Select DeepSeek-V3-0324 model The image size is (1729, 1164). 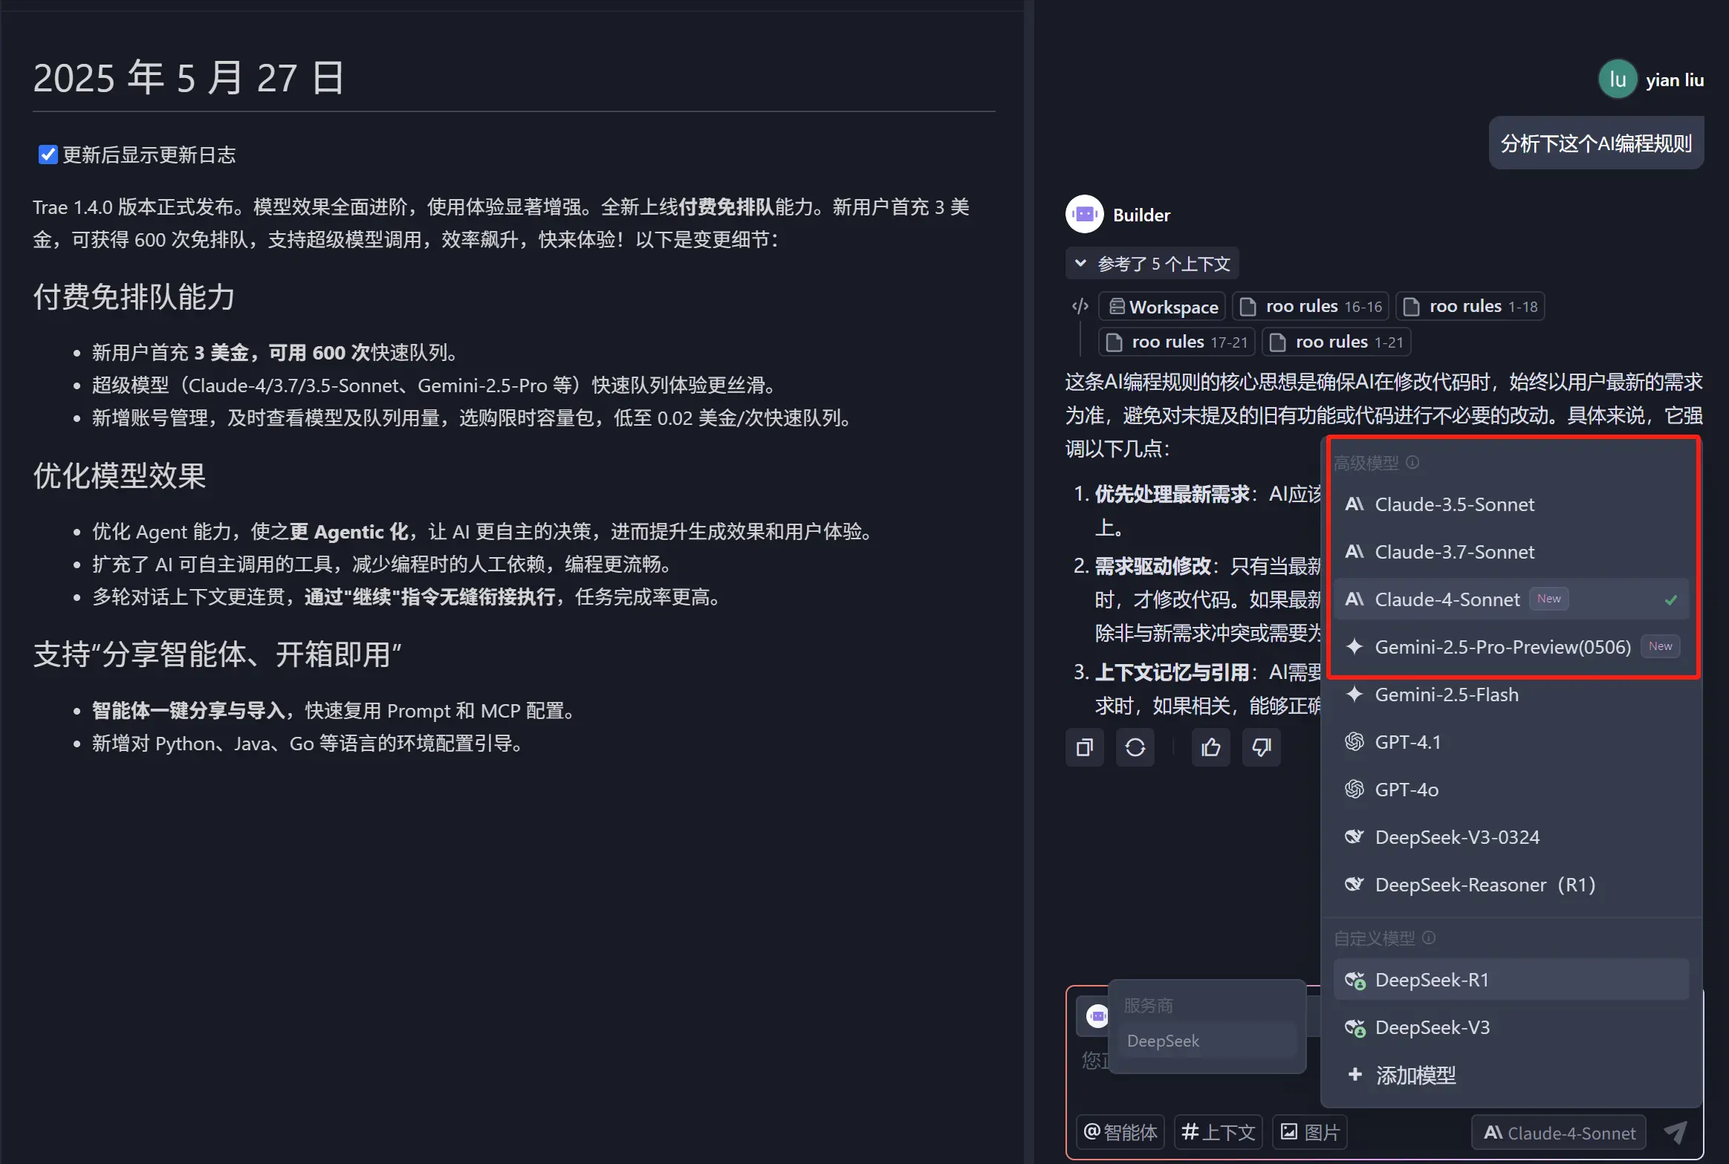[x=1511, y=837]
